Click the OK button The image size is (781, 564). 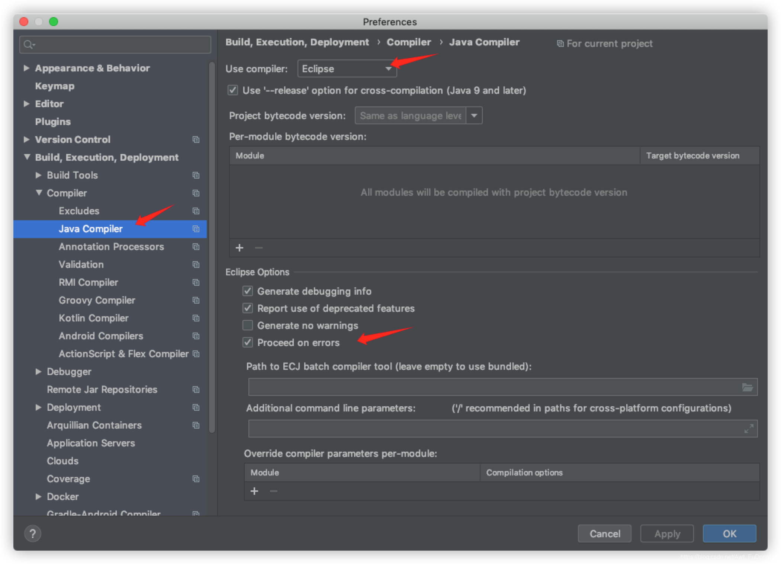coord(729,533)
